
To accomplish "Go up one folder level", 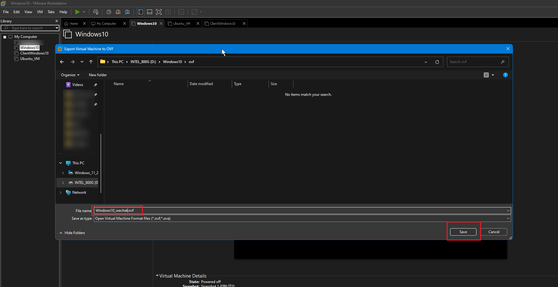I will pos(91,62).
